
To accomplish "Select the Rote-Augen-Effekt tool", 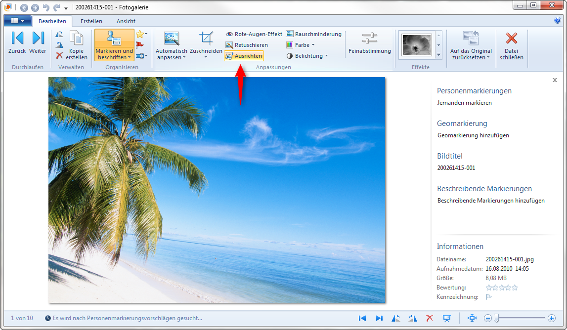I will tap(254, 34).
